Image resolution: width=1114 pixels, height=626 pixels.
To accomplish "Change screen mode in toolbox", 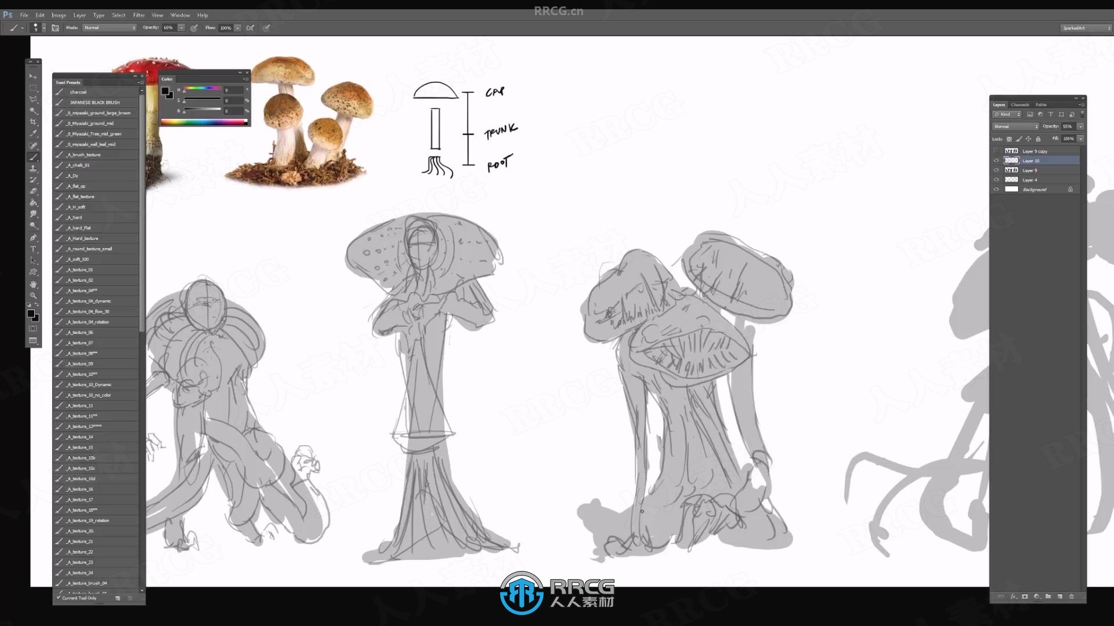I will [33, 340].
